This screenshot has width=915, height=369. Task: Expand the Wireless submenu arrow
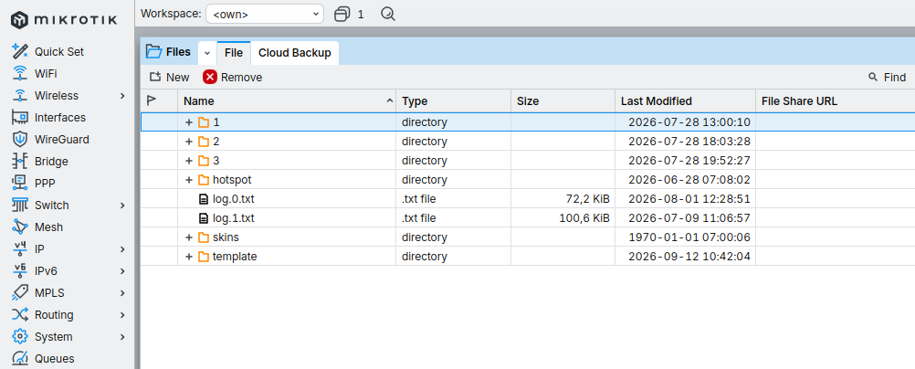(x=122, y=96)
